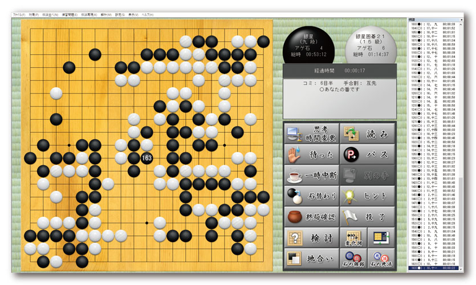This screenshot has width=476, height=285.
Task: Open the ヘルプ(H) menu
Action: point(148,15)
